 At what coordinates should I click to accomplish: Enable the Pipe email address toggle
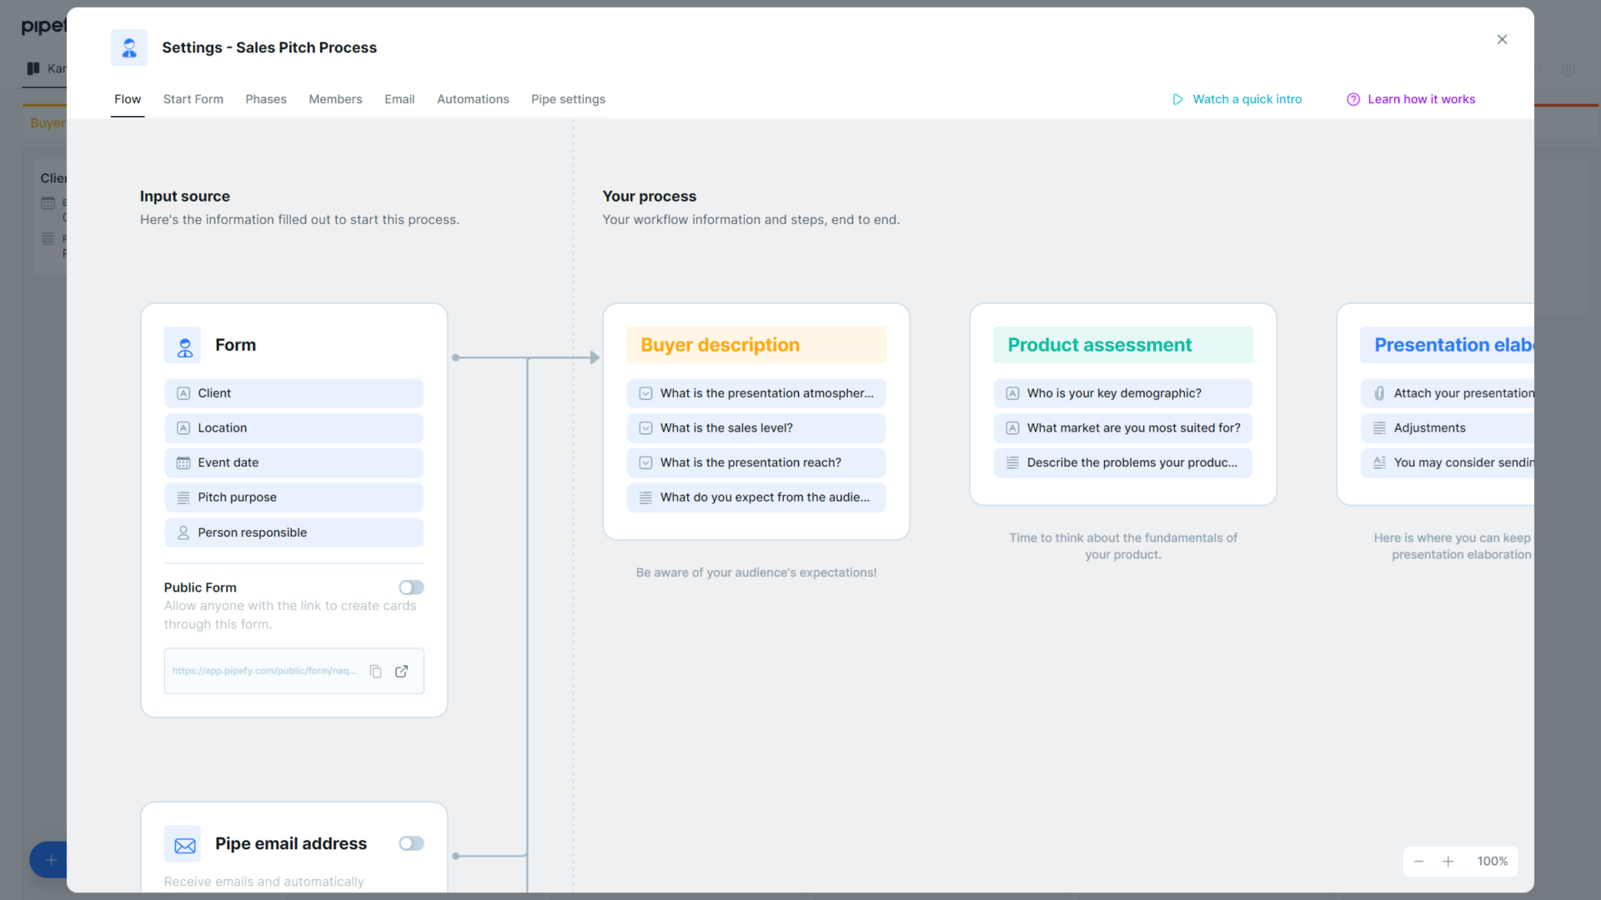coord(411,843)
